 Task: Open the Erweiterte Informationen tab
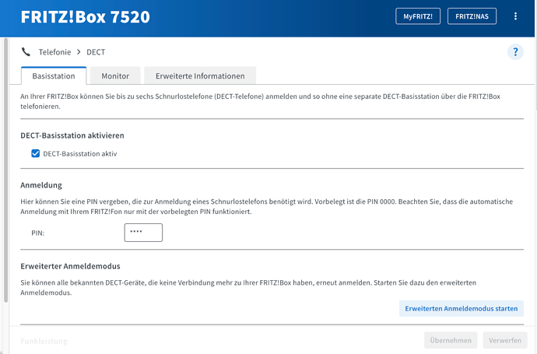[200, 75]
